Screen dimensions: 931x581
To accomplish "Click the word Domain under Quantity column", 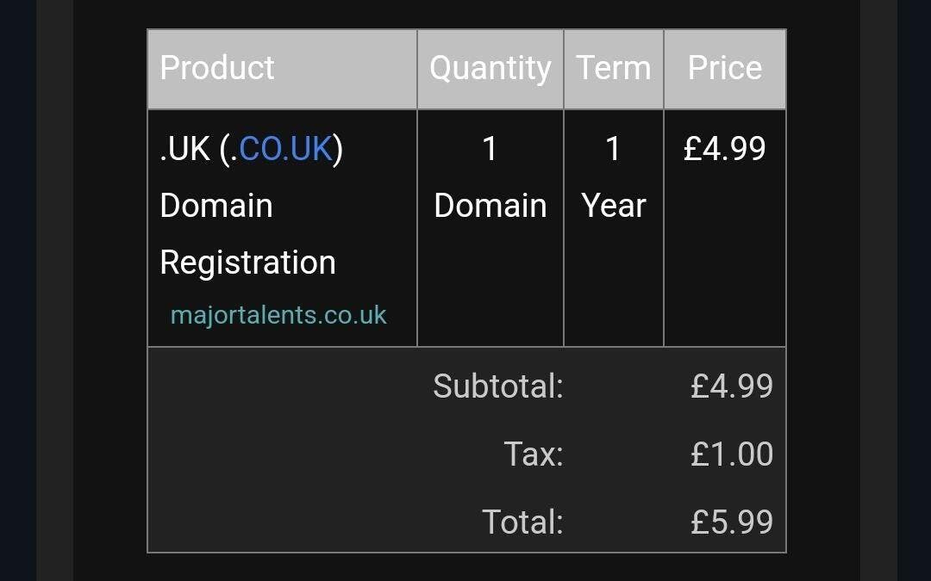I will click(x=490, y=206).
